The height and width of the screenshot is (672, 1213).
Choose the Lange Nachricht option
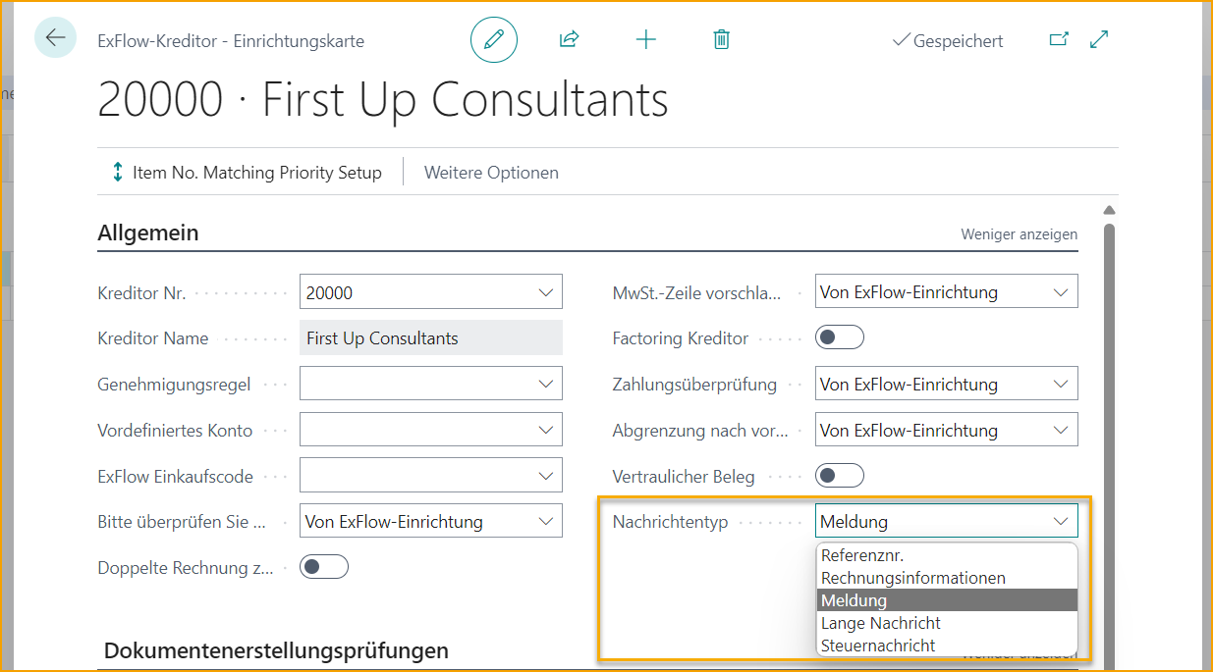(881, 623)
